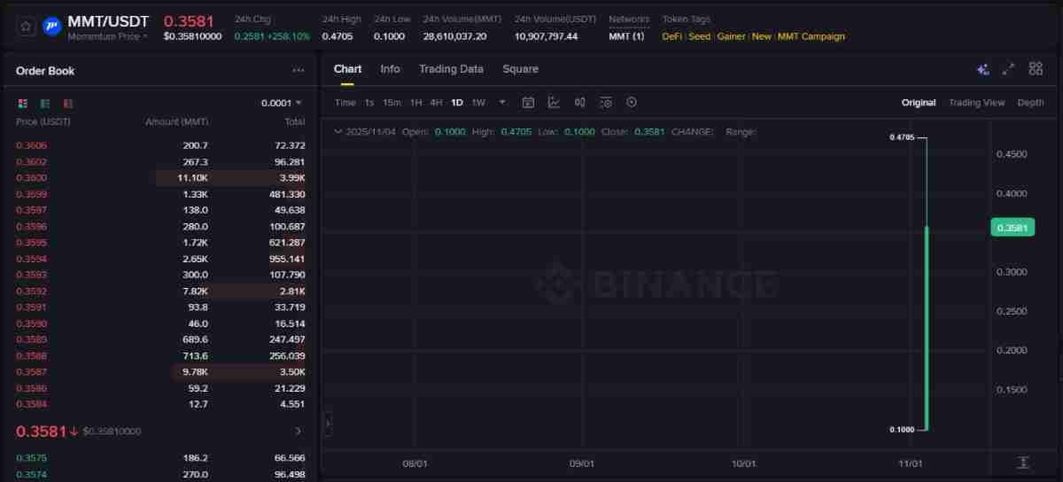Click the Seed token tag
Image resolution: width=1063 pixels, height=482 pixels.
(x=700, y=36)
